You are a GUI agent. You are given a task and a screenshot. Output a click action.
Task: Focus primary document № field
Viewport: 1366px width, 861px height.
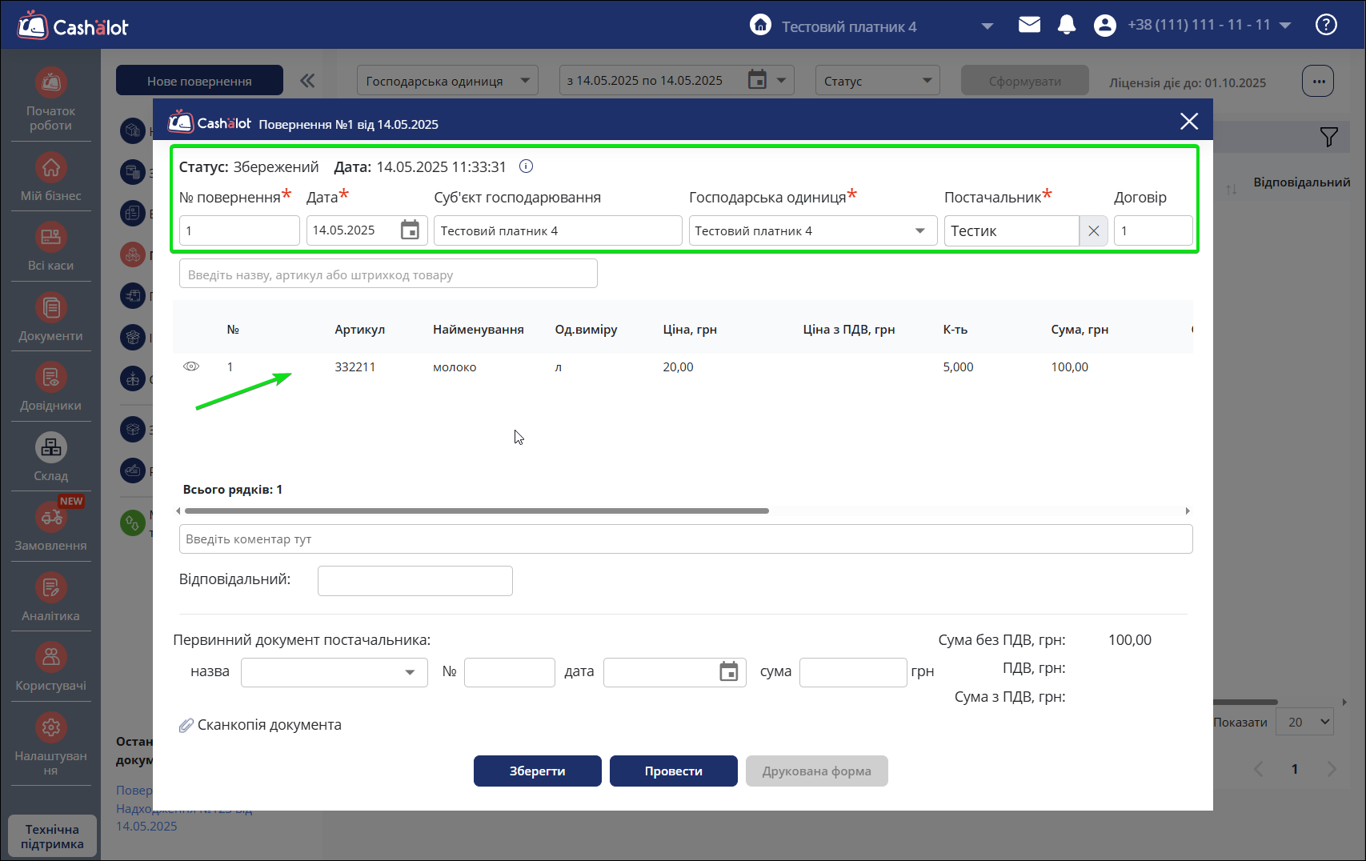click(x=510, y=672)
